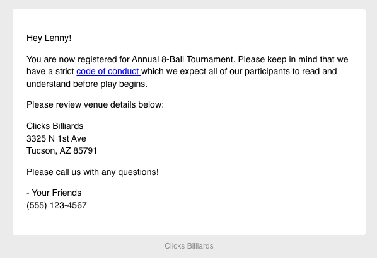
Task: Click the street address 3325 N 1st Ave
Action: click(x=56, y=138)
